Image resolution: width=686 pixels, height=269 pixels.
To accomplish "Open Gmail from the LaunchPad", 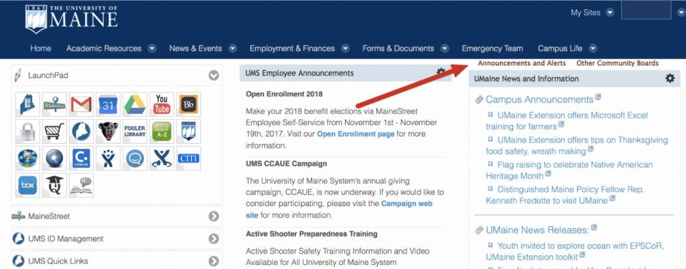I will 81,104.
